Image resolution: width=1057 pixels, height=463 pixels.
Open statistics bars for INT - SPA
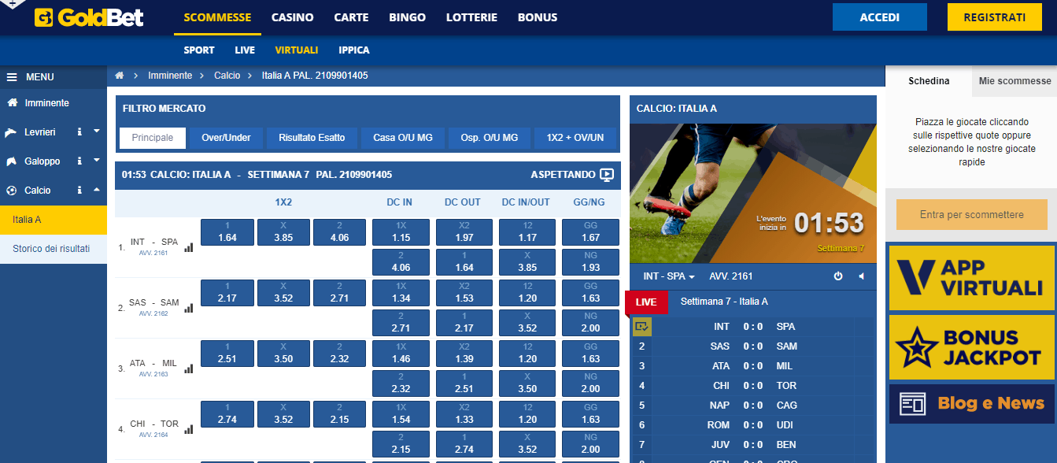pos(188,247)
